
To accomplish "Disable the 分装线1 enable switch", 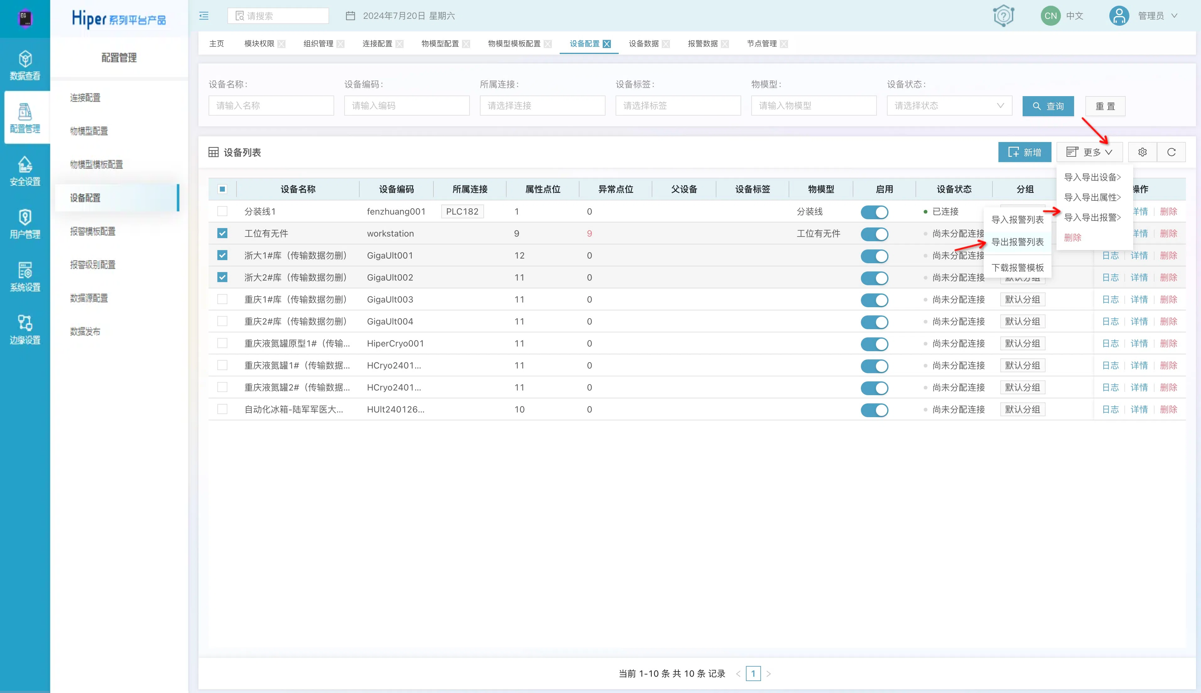I will tap(875, 212).
